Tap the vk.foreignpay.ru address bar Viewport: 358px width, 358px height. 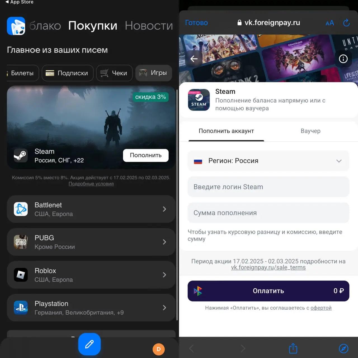point(268,23)
